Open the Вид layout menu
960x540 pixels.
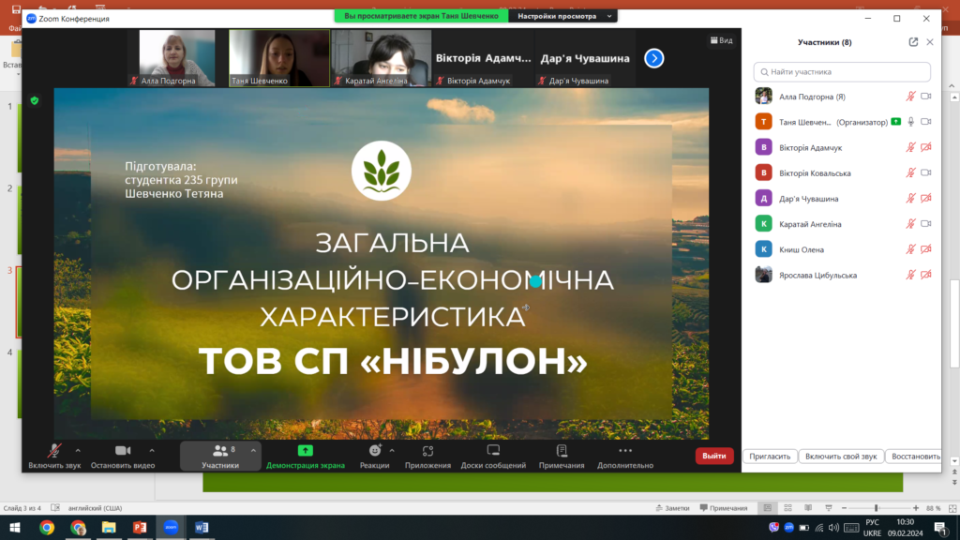pyautogui.click(x=721, y=40)
